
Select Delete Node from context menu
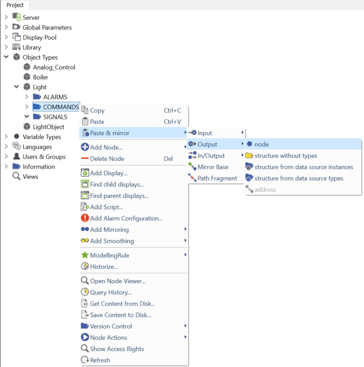107,159
